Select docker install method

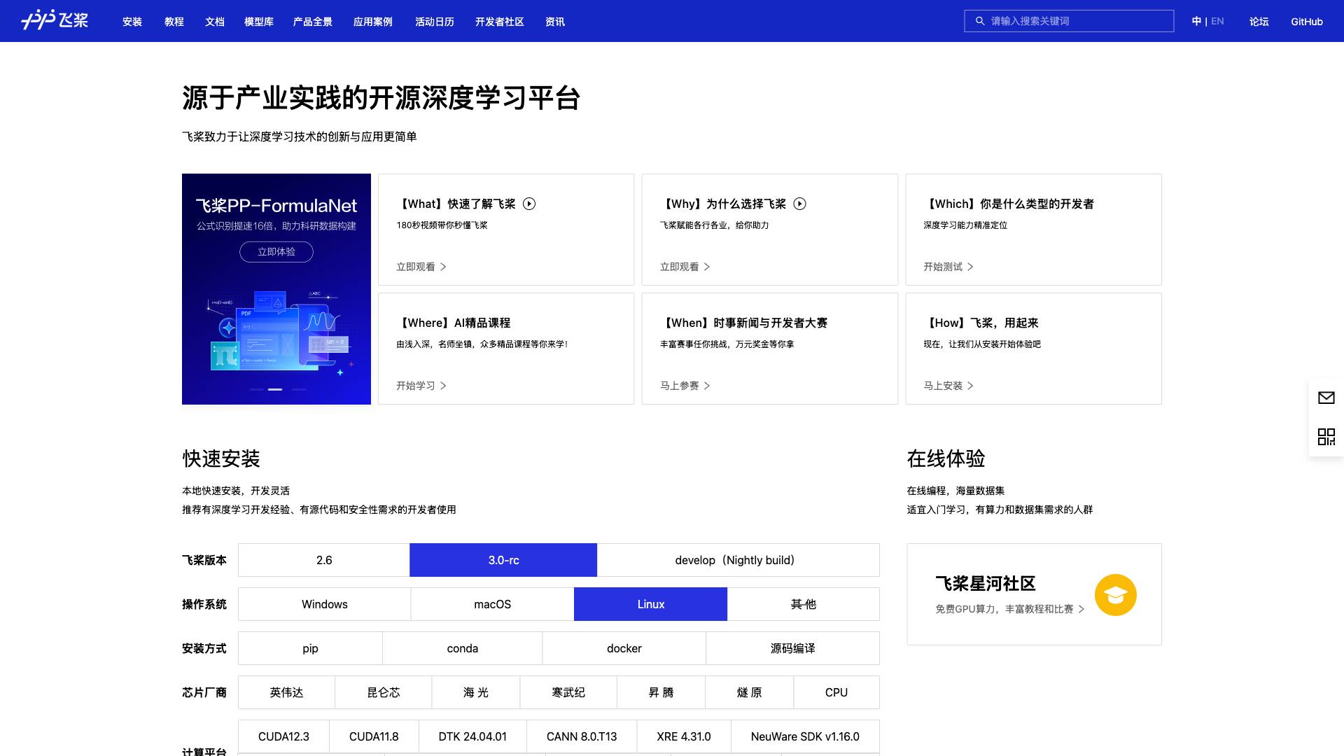pyautogui.click(x=624, y=648)
